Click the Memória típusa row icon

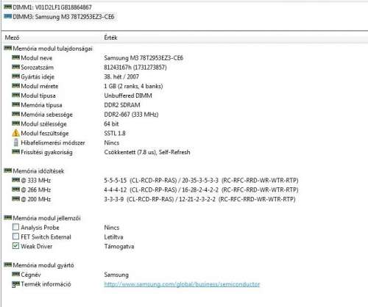point(15,105)
